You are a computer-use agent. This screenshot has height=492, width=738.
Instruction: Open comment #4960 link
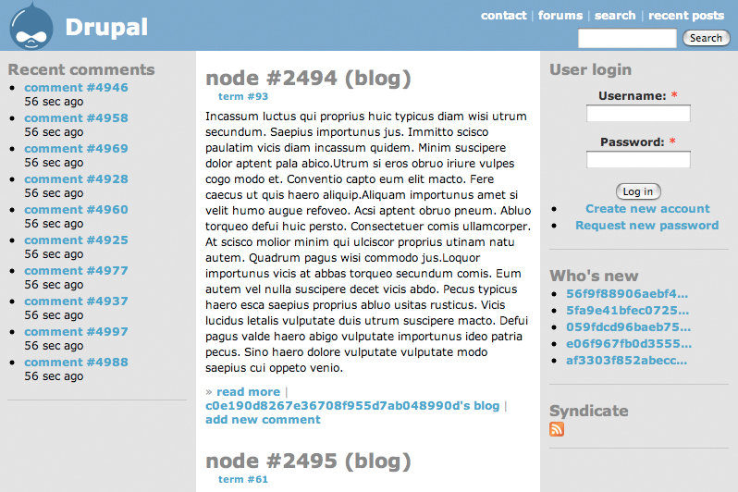tap(76, 210)
